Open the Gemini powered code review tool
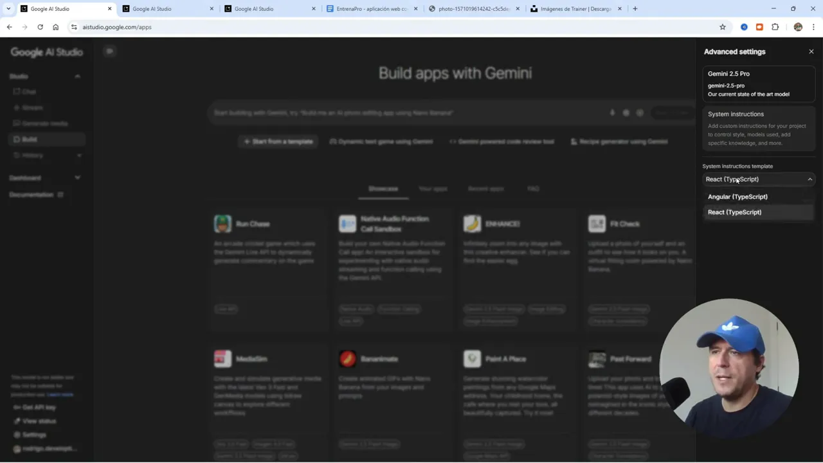The width and height of the screenshot is (823, 463). point(502,141)
